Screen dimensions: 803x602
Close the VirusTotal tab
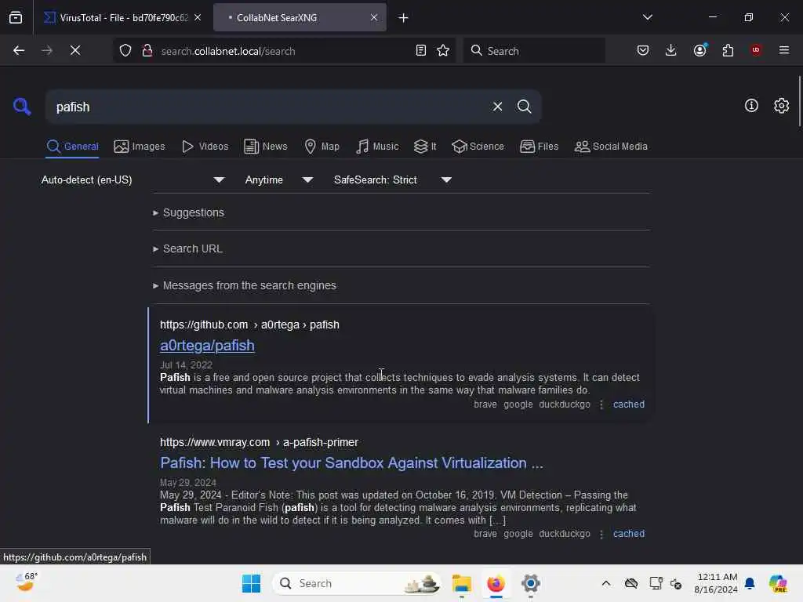pyautogui.click(x=198, y=18)
